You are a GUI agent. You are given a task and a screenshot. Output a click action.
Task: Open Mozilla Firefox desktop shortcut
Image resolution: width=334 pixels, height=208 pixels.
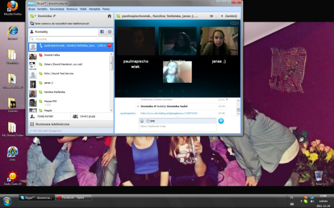[x=13, y=8]
